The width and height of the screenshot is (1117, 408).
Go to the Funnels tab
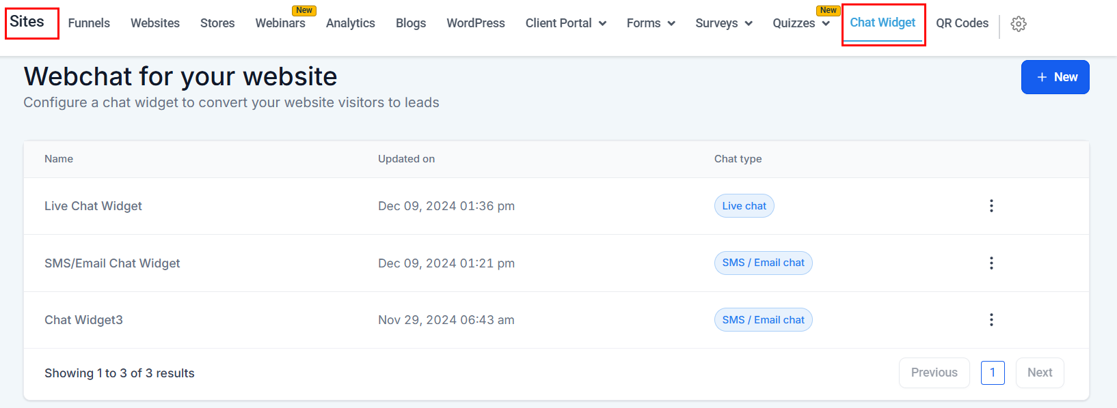(89, 23)
